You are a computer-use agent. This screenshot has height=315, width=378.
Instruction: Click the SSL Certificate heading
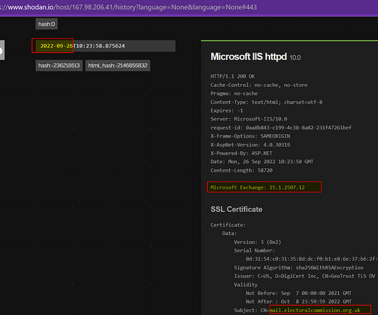(237, 209)
